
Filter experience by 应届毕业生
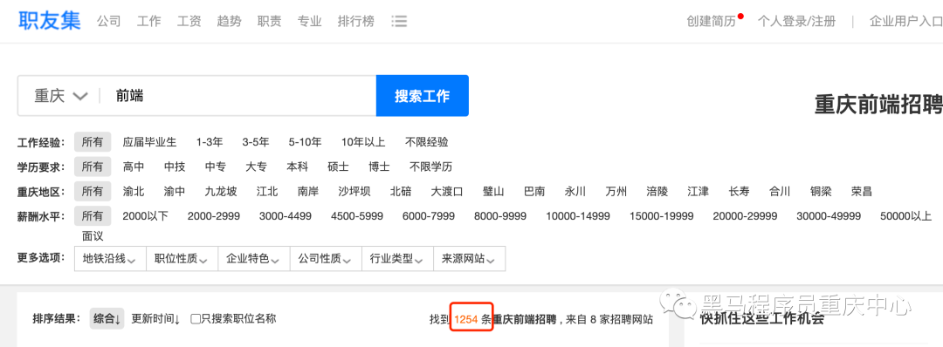(150, 142)
